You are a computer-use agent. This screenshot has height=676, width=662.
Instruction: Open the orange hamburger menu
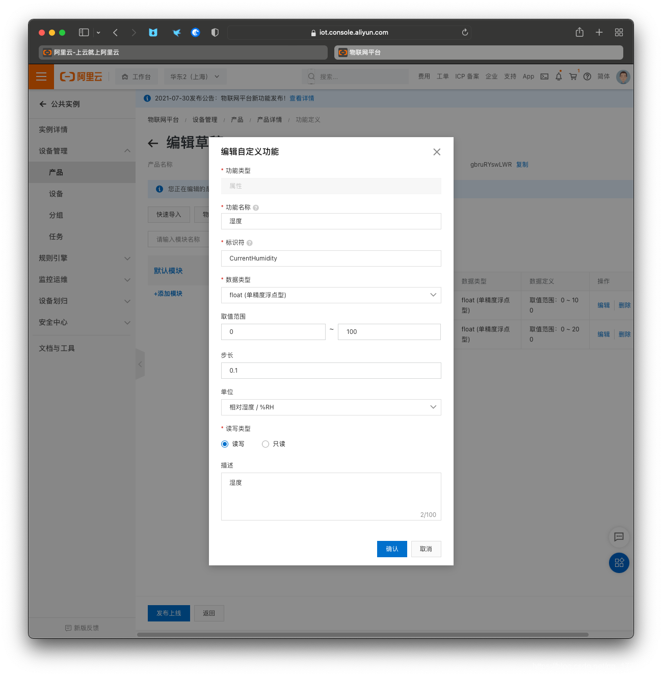[41, 76]
